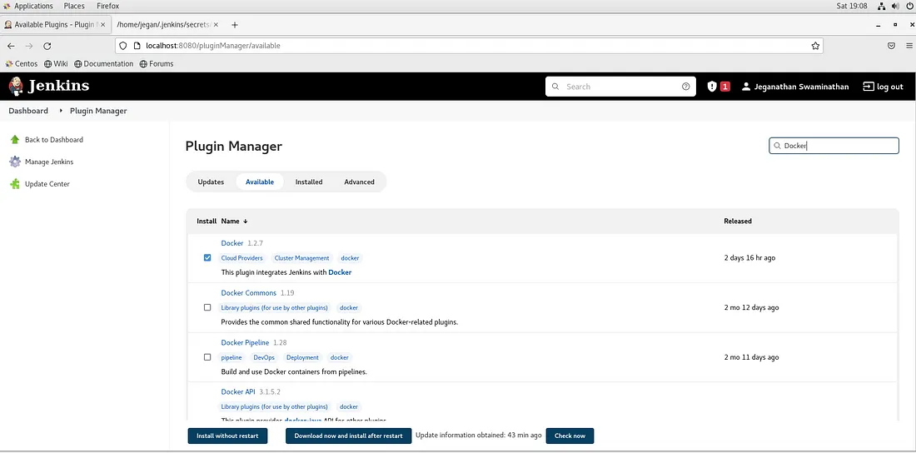Viewport: 916px width, 453px height.
Task: Open the Places menu
Action: (x=74, y=6)
